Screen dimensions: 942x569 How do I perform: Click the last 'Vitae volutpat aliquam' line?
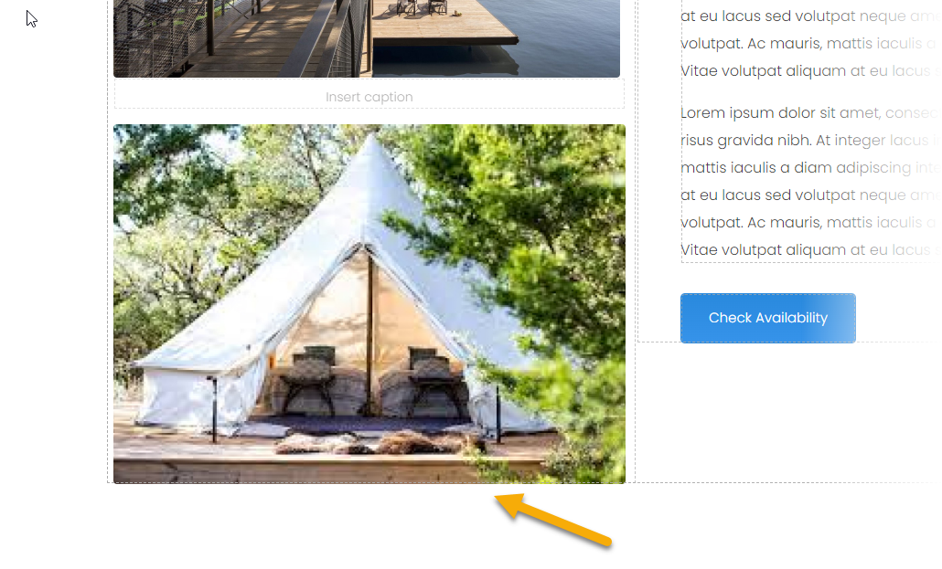coord(763,249)
